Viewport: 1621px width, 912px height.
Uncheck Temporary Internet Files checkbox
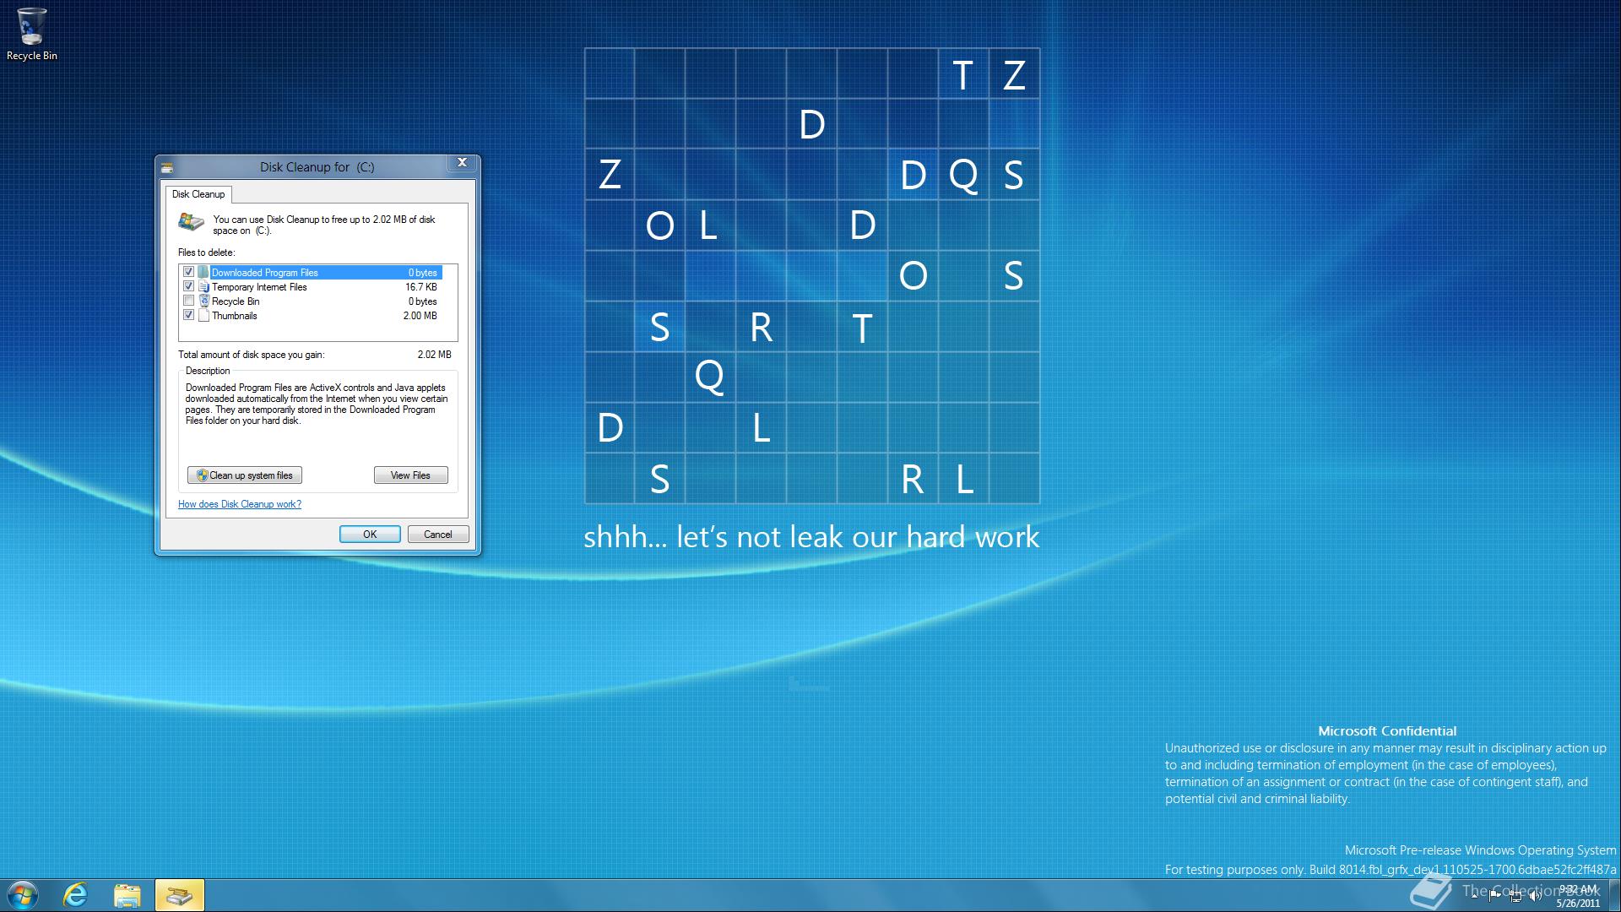click(x=189, y=286)
